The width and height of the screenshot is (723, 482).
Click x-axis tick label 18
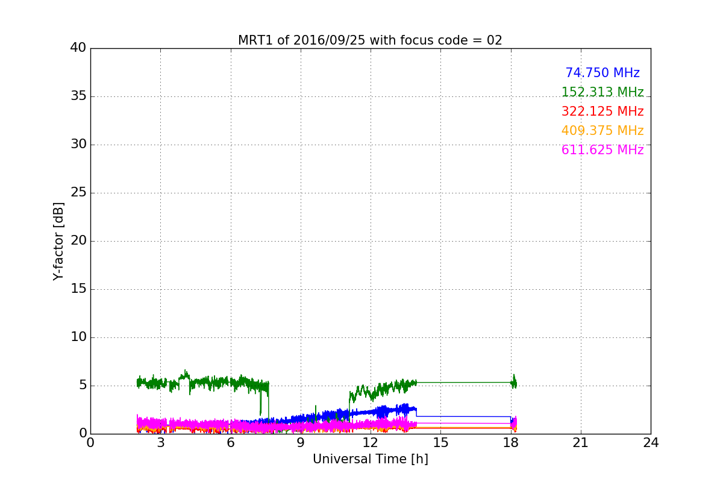tap(511, 442)
